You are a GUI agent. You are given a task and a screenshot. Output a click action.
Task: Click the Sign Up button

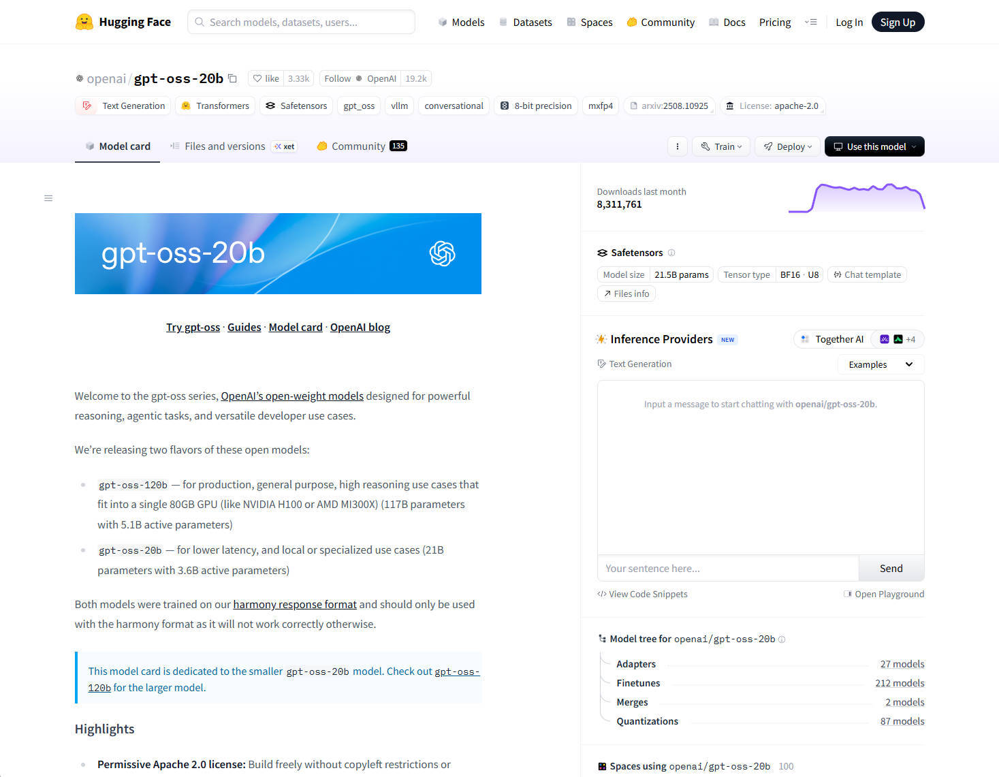pos(898,22)
